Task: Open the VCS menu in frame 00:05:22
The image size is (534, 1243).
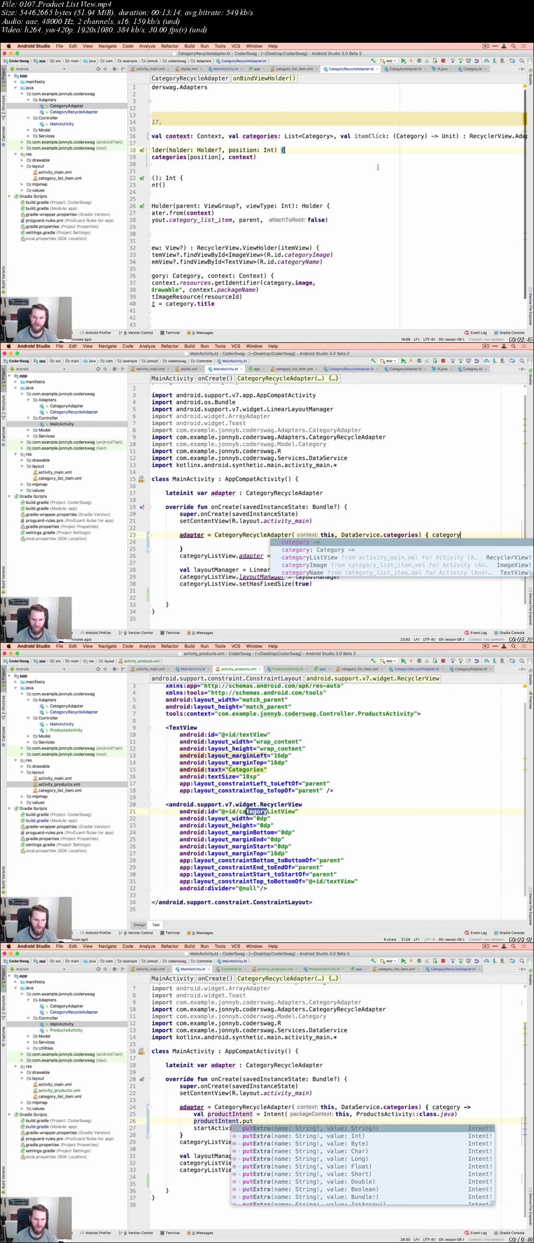Action: 236,346
